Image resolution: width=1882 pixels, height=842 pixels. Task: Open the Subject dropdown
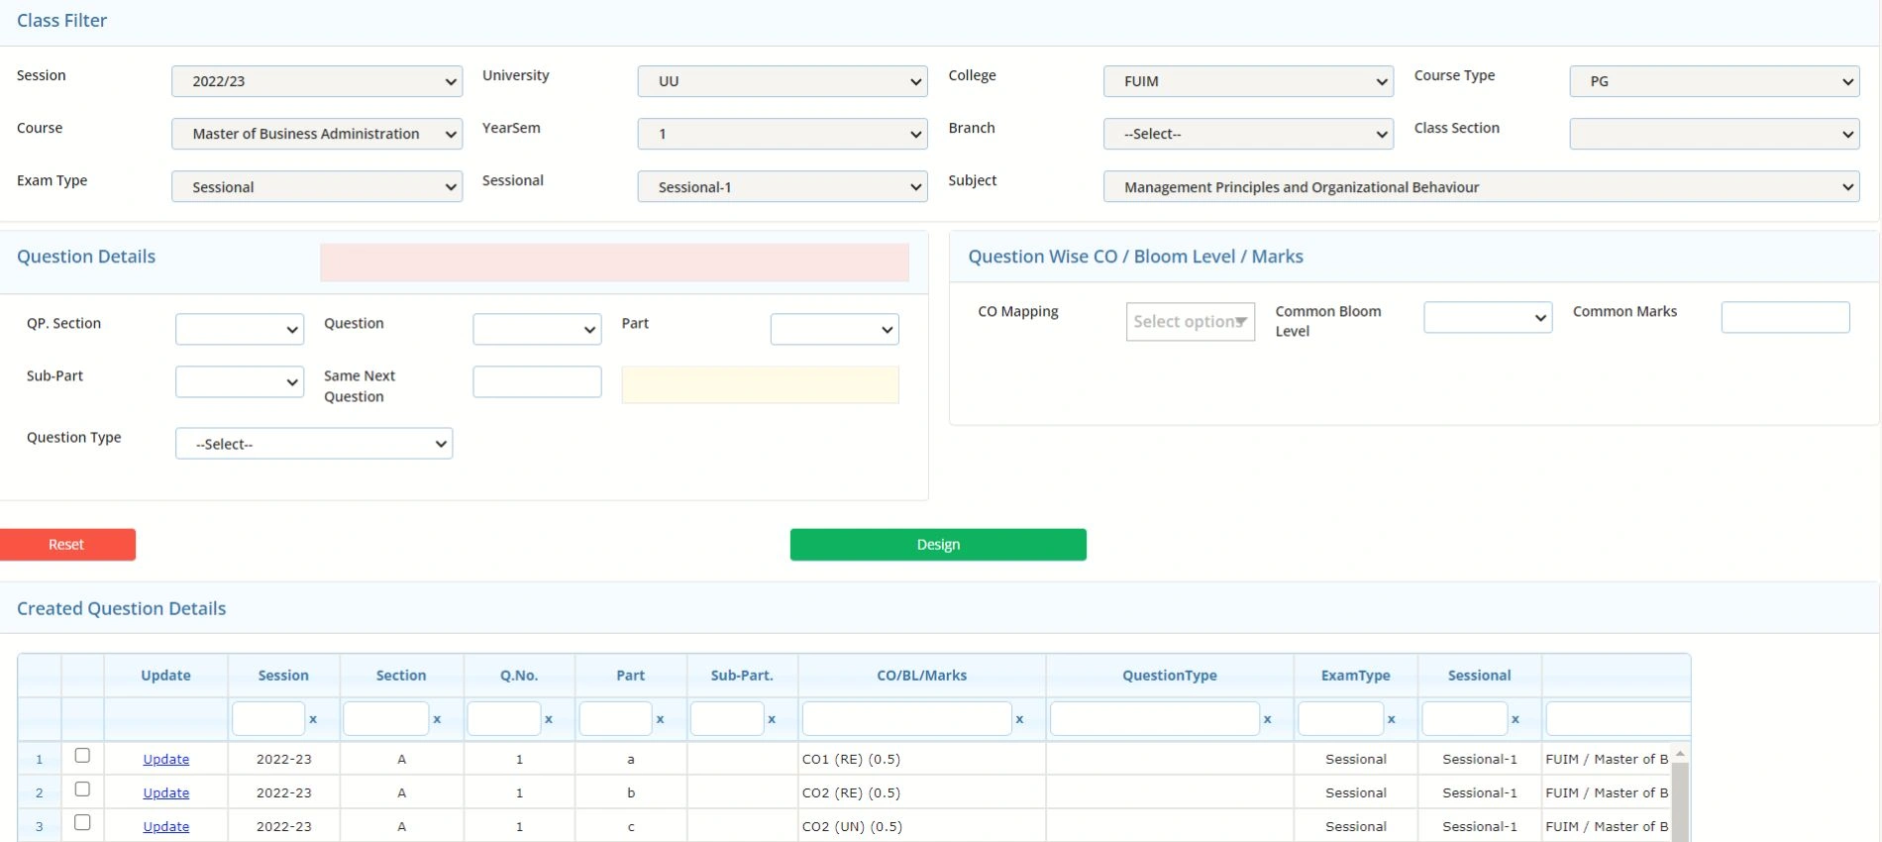(x=1482, y=186)
